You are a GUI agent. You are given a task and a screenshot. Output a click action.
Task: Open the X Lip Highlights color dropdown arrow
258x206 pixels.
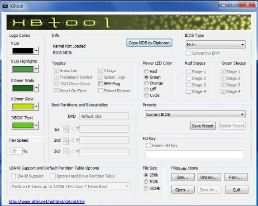click(x=36, y=69)
